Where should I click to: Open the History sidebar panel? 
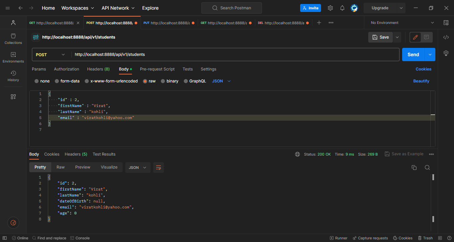pyautogui.click(x=13, y=76)
